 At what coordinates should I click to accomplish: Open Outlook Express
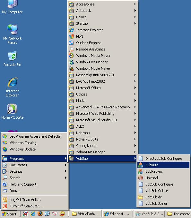103,43
